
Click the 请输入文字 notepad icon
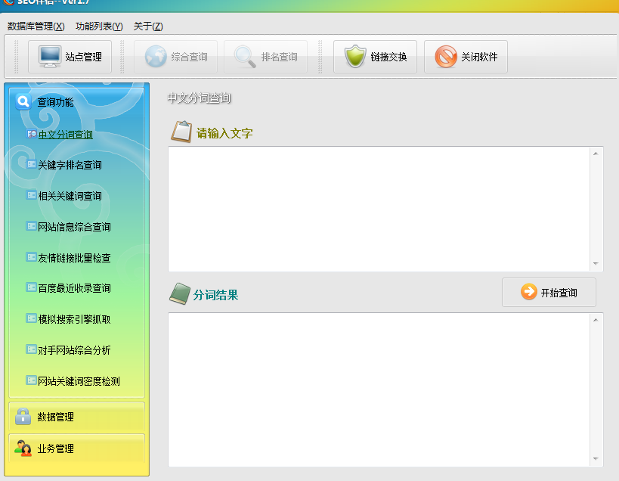pyautogui.click(x=180, y=130)
